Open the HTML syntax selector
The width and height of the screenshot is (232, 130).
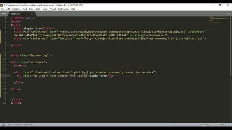(222, 125)
